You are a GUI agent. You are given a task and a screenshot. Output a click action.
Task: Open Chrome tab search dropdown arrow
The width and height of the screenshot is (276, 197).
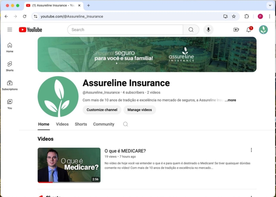click(270, 5)
